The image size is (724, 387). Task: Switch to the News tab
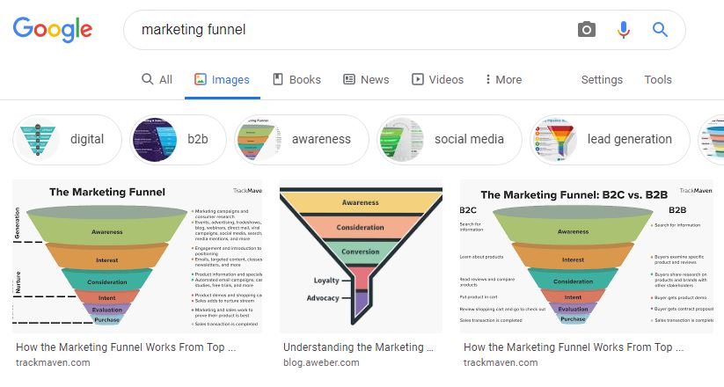pyautogui.click(x=366, y=79)
